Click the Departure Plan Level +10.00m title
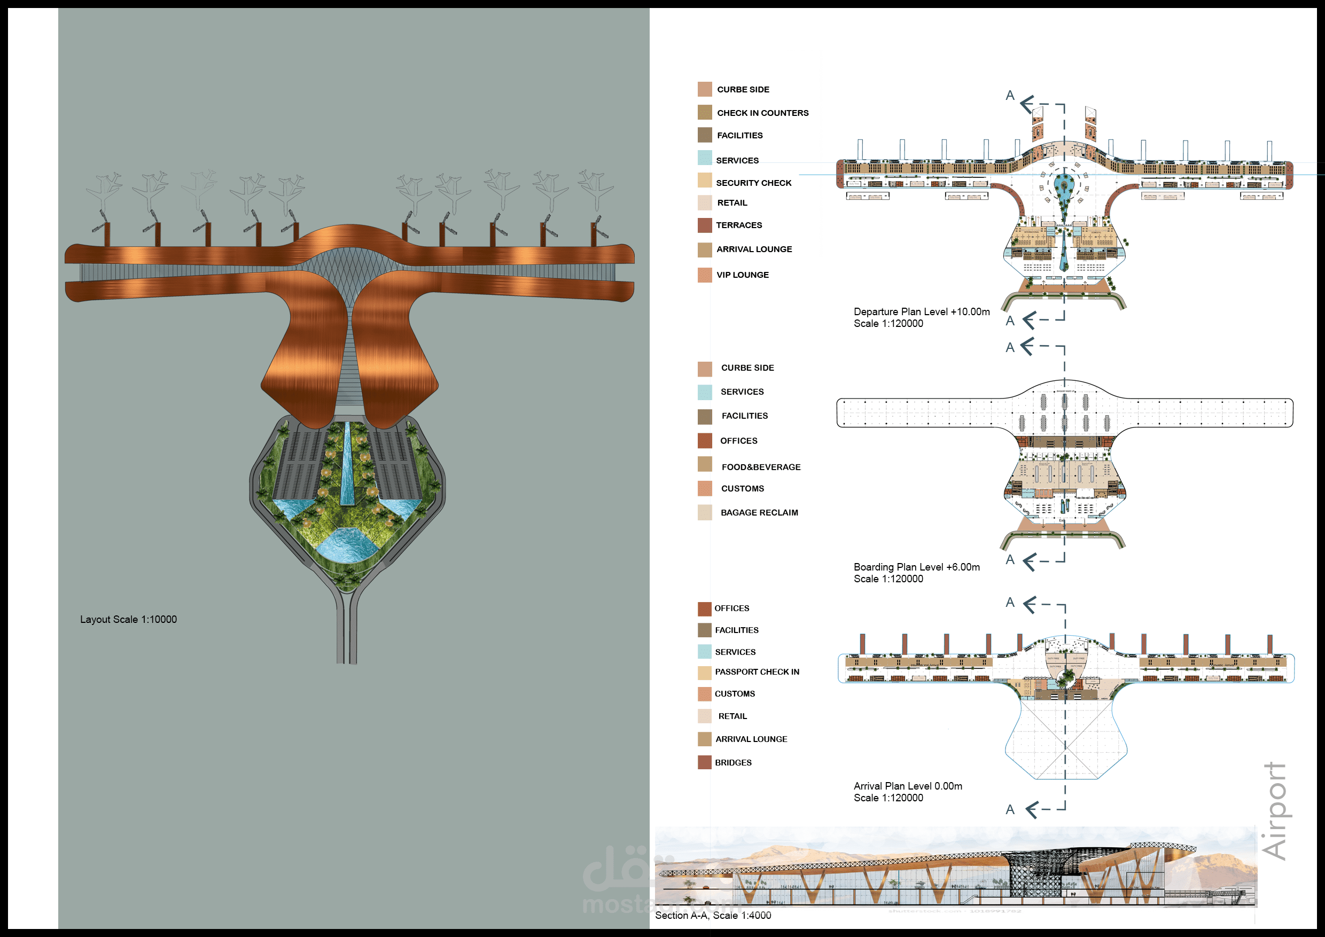 click(x=921, y=312)
